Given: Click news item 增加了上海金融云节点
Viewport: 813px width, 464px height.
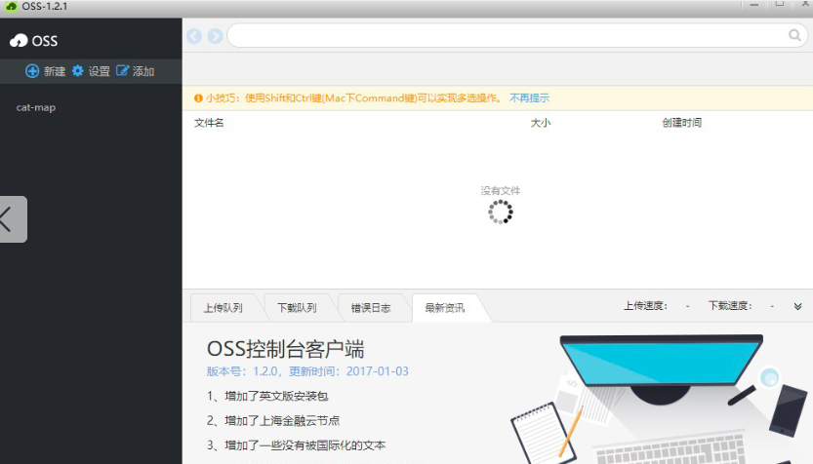Looking at the screenshot, I should pyautogui.click(x=273, y=420).
